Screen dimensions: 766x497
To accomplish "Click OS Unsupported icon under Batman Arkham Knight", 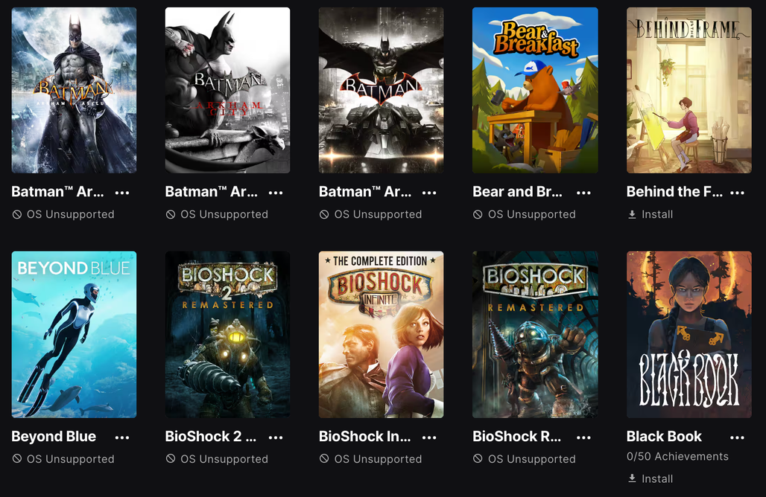I will click(324, 214).
